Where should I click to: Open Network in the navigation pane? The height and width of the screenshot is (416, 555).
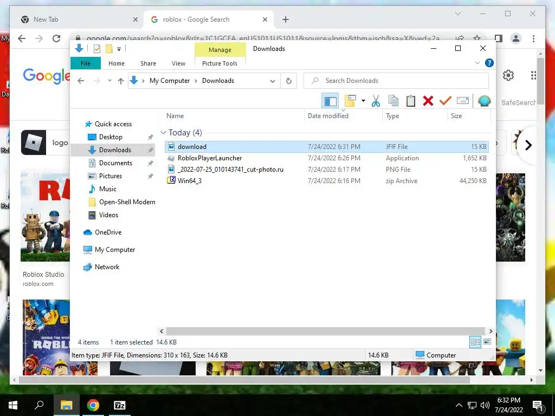click(107, 266)
